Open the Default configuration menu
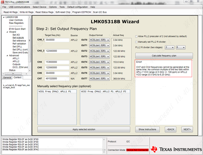Viewport: 203px width, 155px height. click(x=78, y=7)
